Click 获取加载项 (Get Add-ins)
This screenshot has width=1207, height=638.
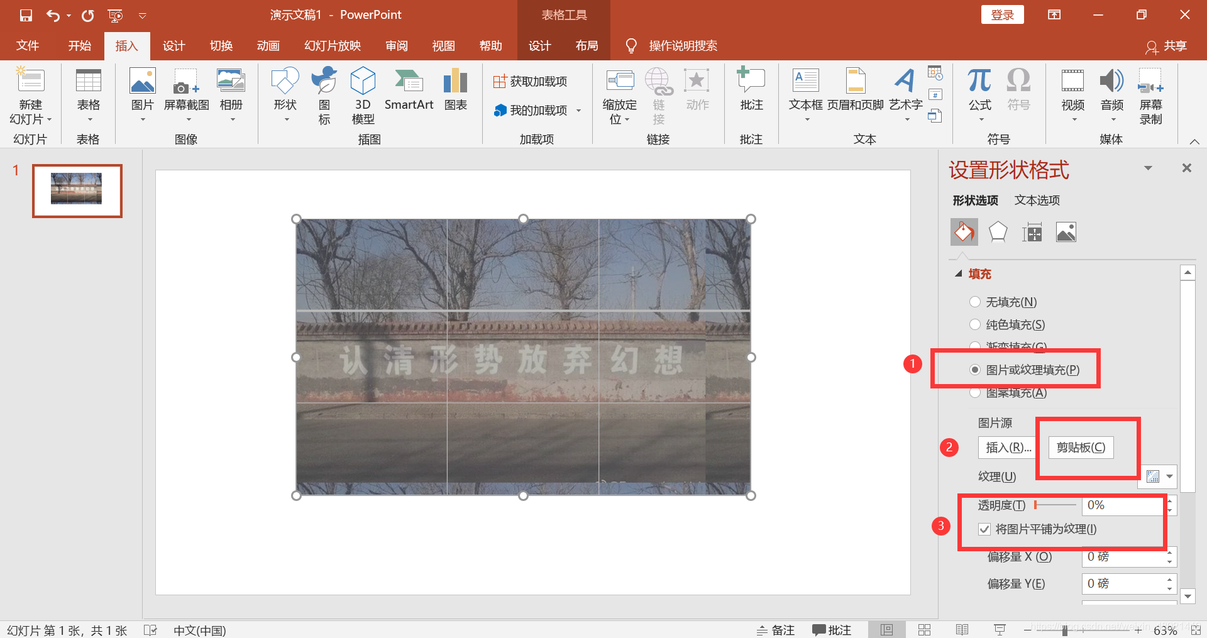pos(531,81)
